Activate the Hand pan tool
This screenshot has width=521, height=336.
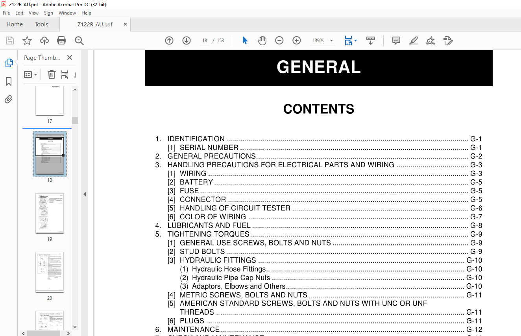click(x=262, y=41)
